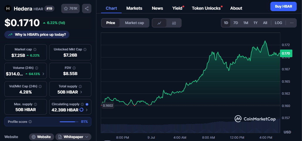Click the 9 Jul date axis label
Screen dimensions: 302x141
(x=151, y=137)
